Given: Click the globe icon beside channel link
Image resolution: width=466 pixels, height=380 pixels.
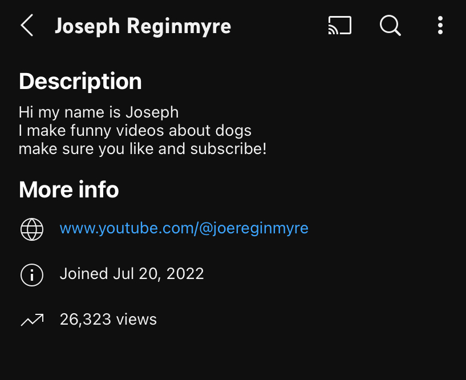Looking at the screenshot, I should pos(32,229).
